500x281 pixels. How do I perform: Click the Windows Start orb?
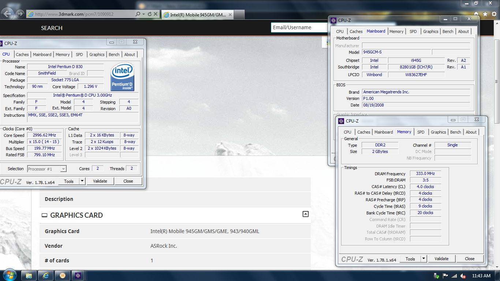pos(10,275)
